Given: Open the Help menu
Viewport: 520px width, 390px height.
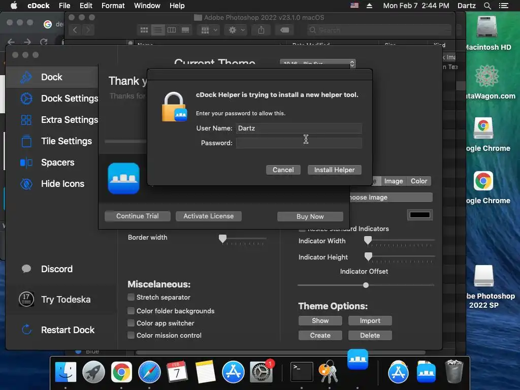Looking at the screenshot, I should 177,6.
